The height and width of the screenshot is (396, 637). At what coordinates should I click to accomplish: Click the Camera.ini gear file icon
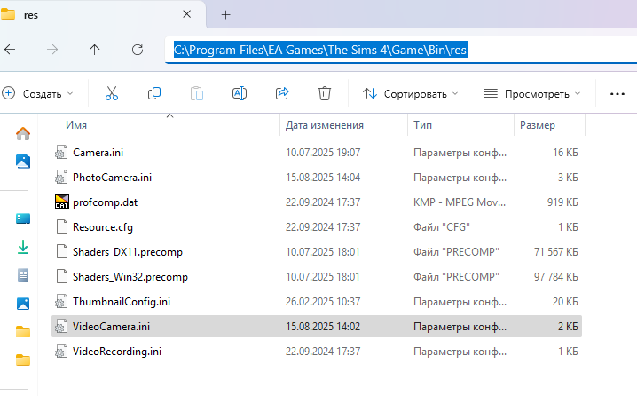click(x=61, y=153)
